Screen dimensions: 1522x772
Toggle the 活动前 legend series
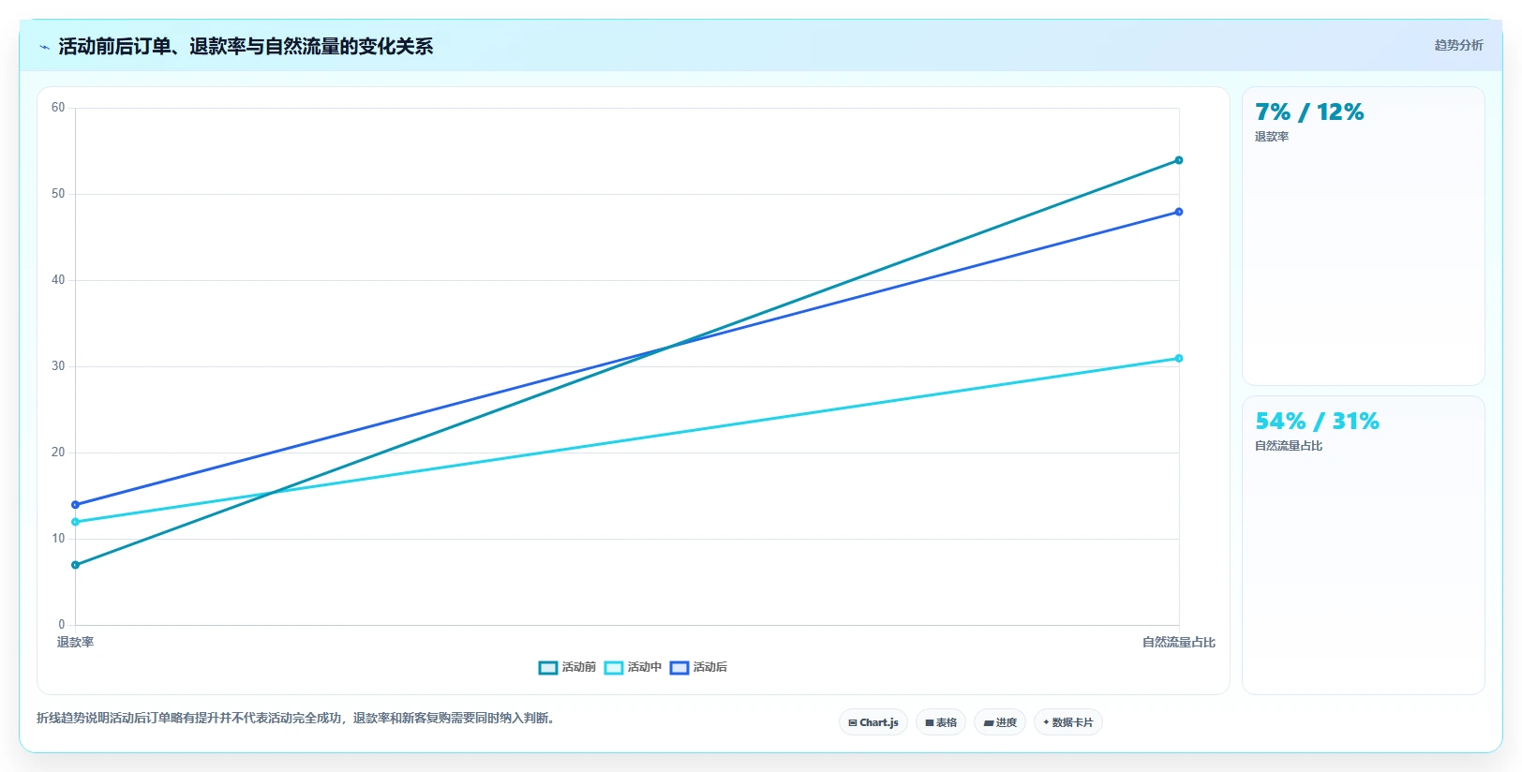[567, 667]
